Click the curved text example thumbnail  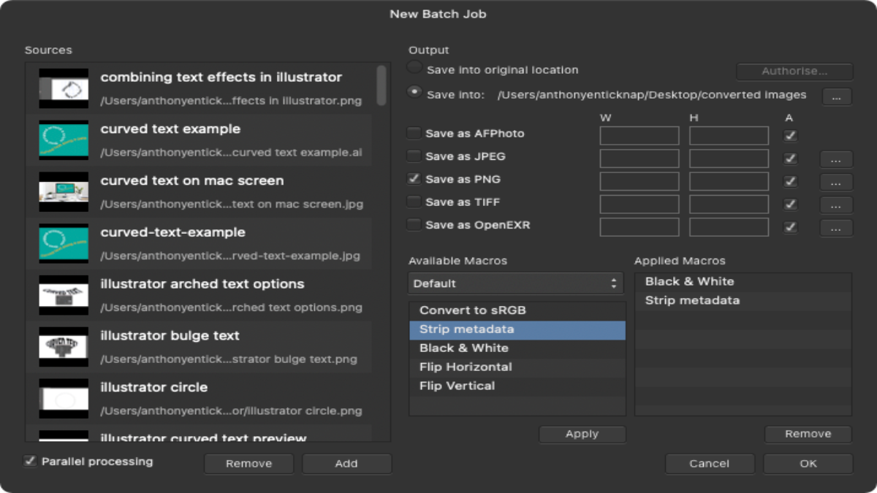point(64,140)
